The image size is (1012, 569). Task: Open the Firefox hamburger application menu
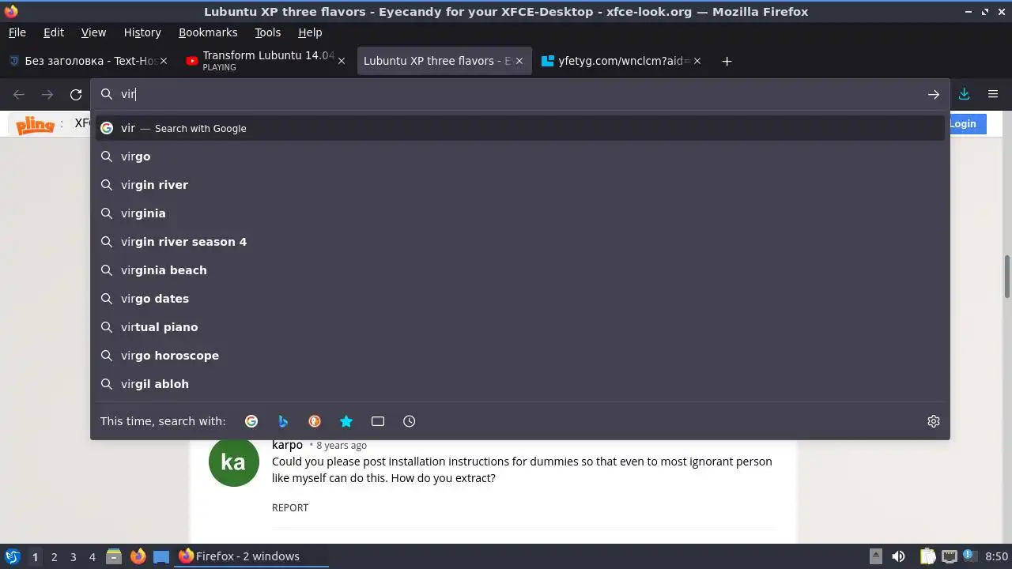(993, 94)
